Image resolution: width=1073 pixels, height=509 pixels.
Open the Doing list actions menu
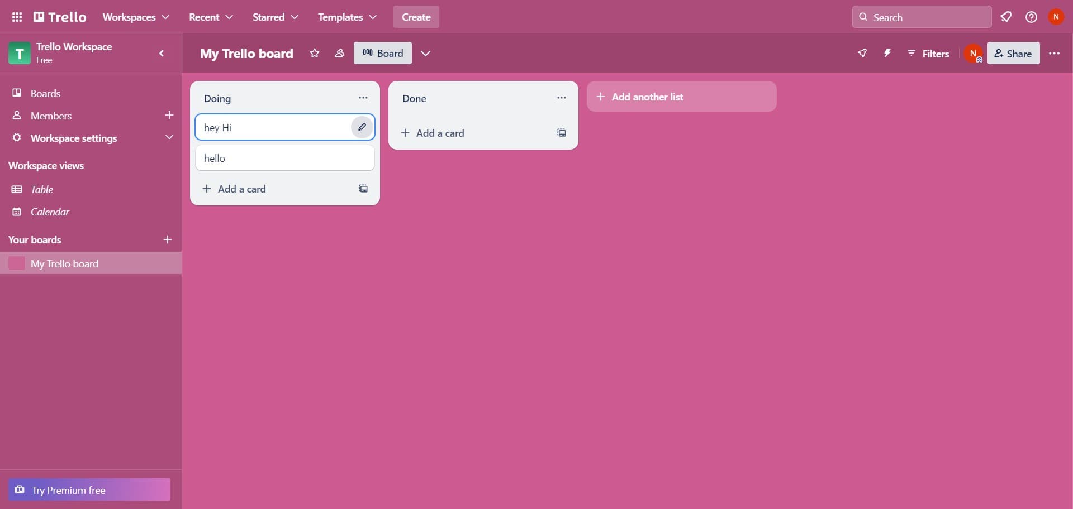363,98
